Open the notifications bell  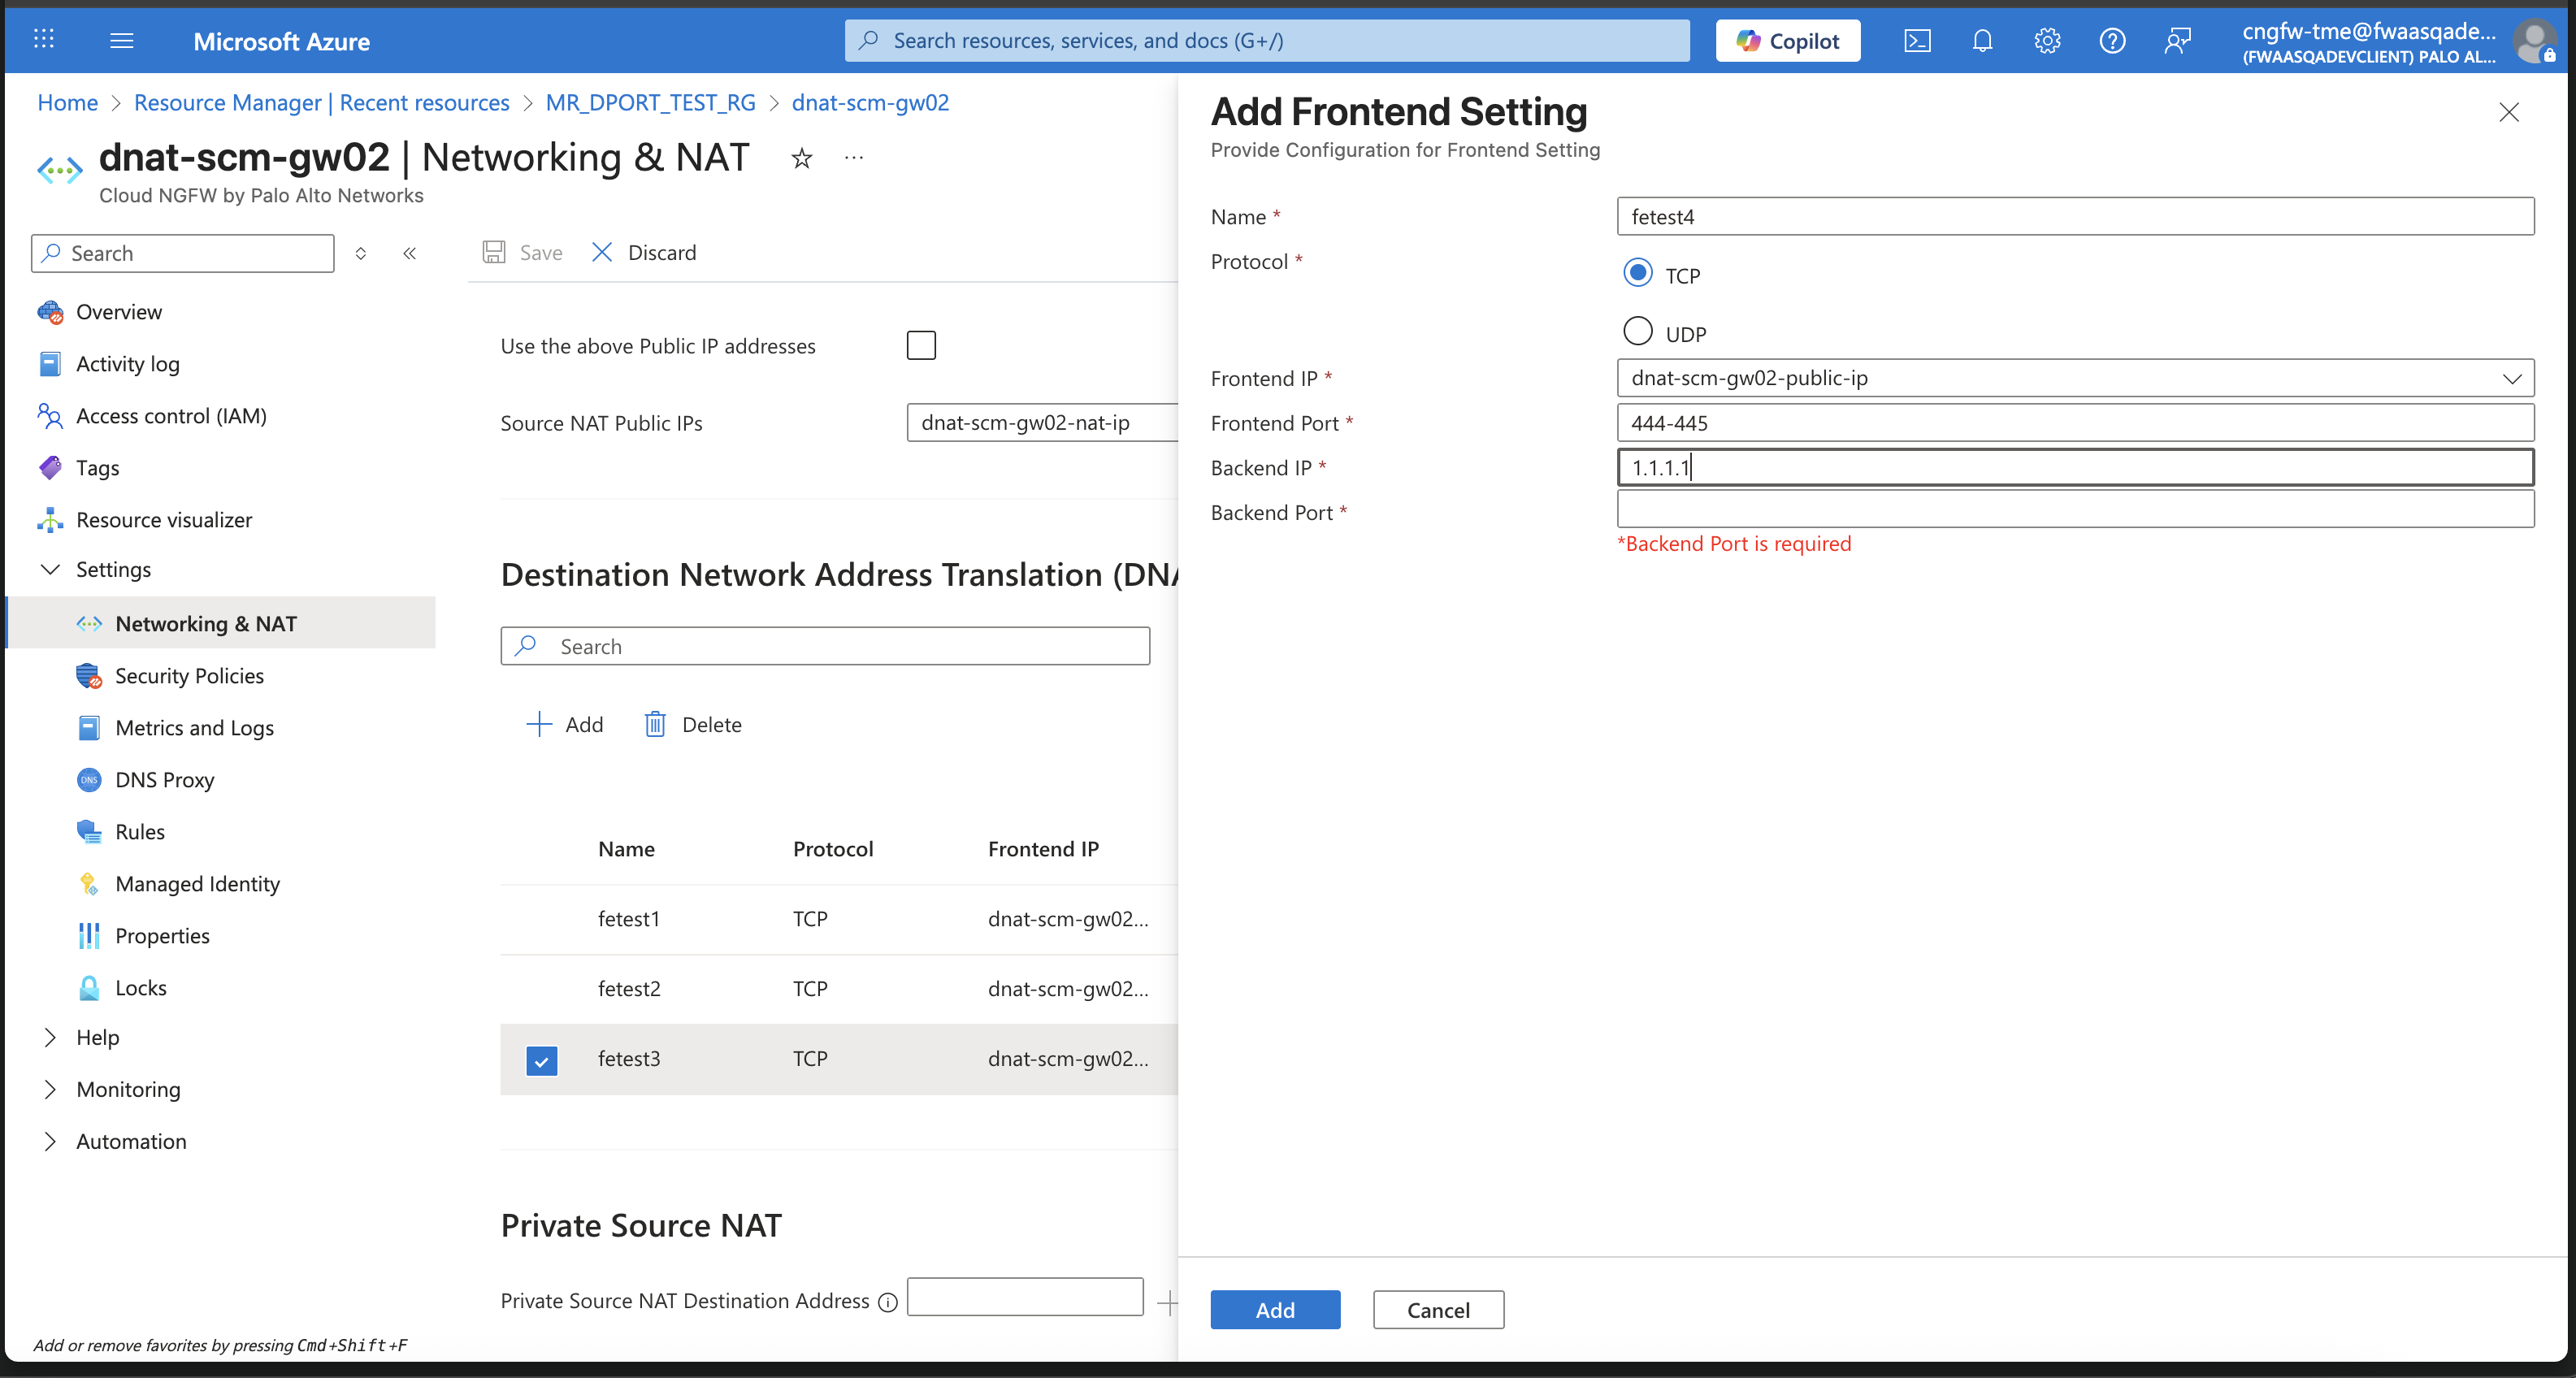(1982, 41)
